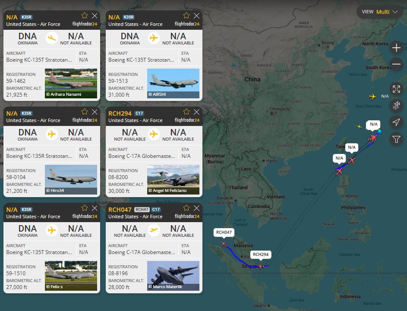Open the VIEW Multi dropdown
The height and width of the screenshot is (311, 407).
pyautogui.click(x=379, y=12)
